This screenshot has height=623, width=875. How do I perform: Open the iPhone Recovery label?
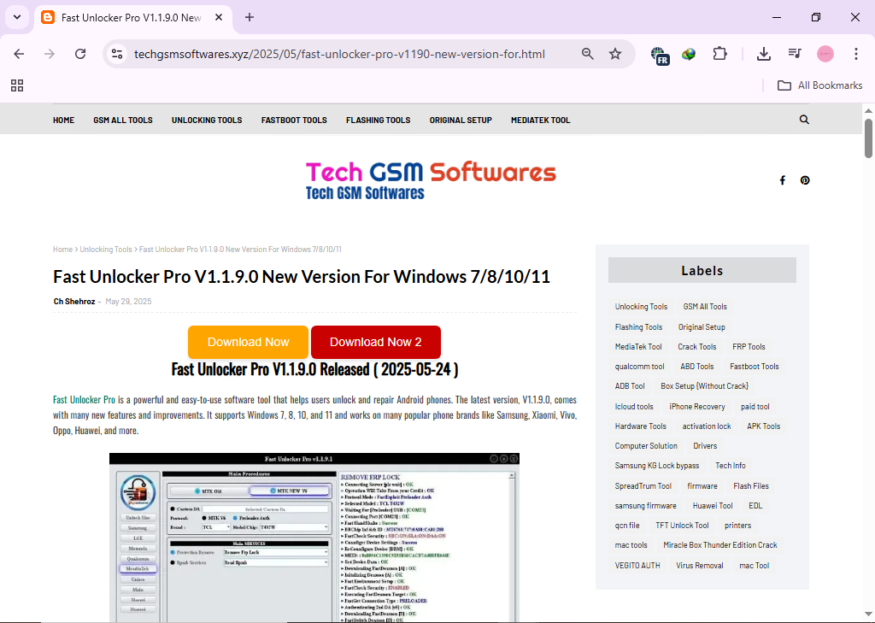[x=697, y=407]
